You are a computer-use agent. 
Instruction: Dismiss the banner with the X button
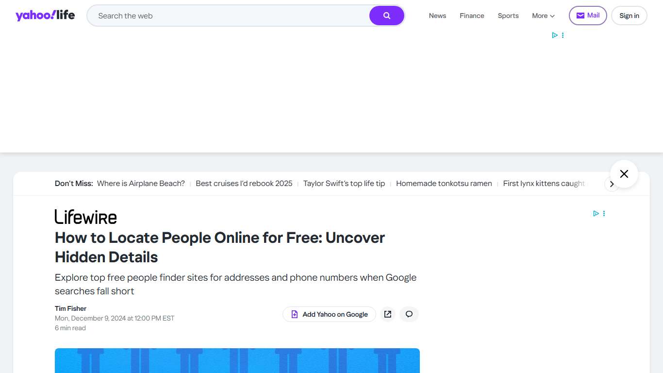tap(624, 173)
